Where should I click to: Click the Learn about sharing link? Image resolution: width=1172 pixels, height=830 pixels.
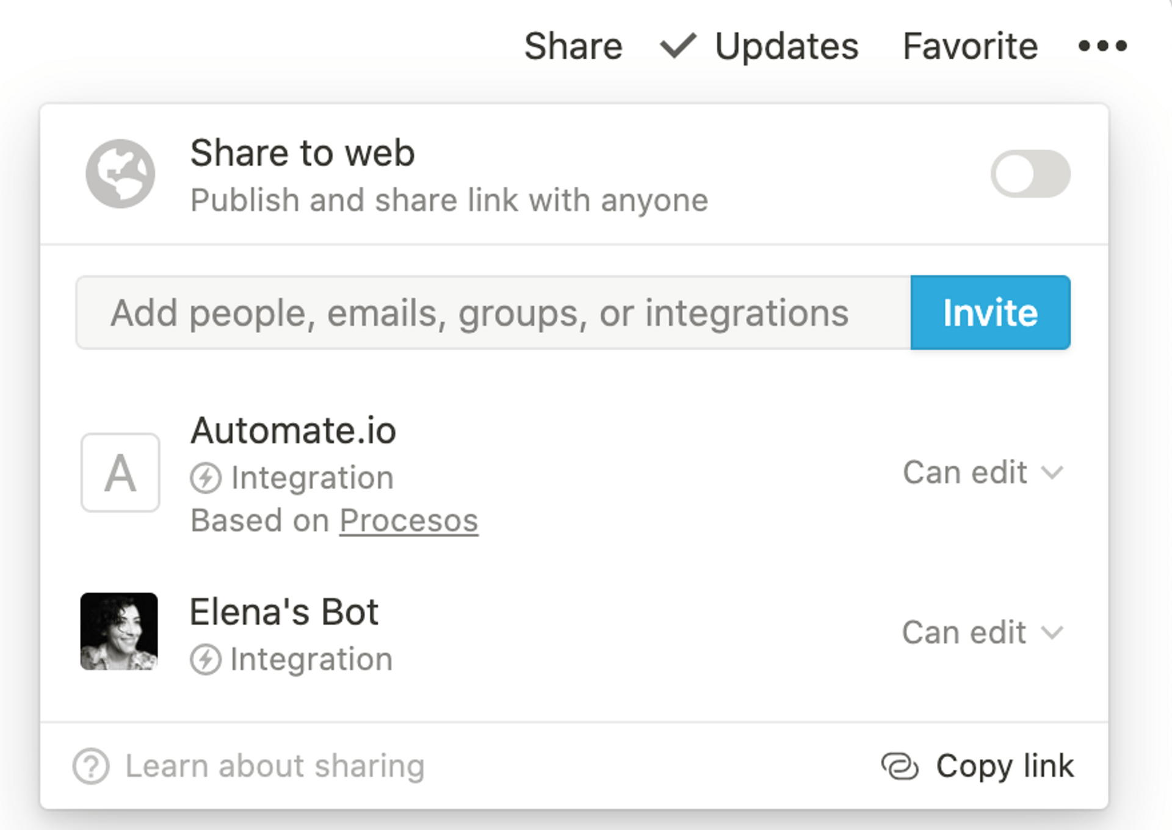click(275, 767)
